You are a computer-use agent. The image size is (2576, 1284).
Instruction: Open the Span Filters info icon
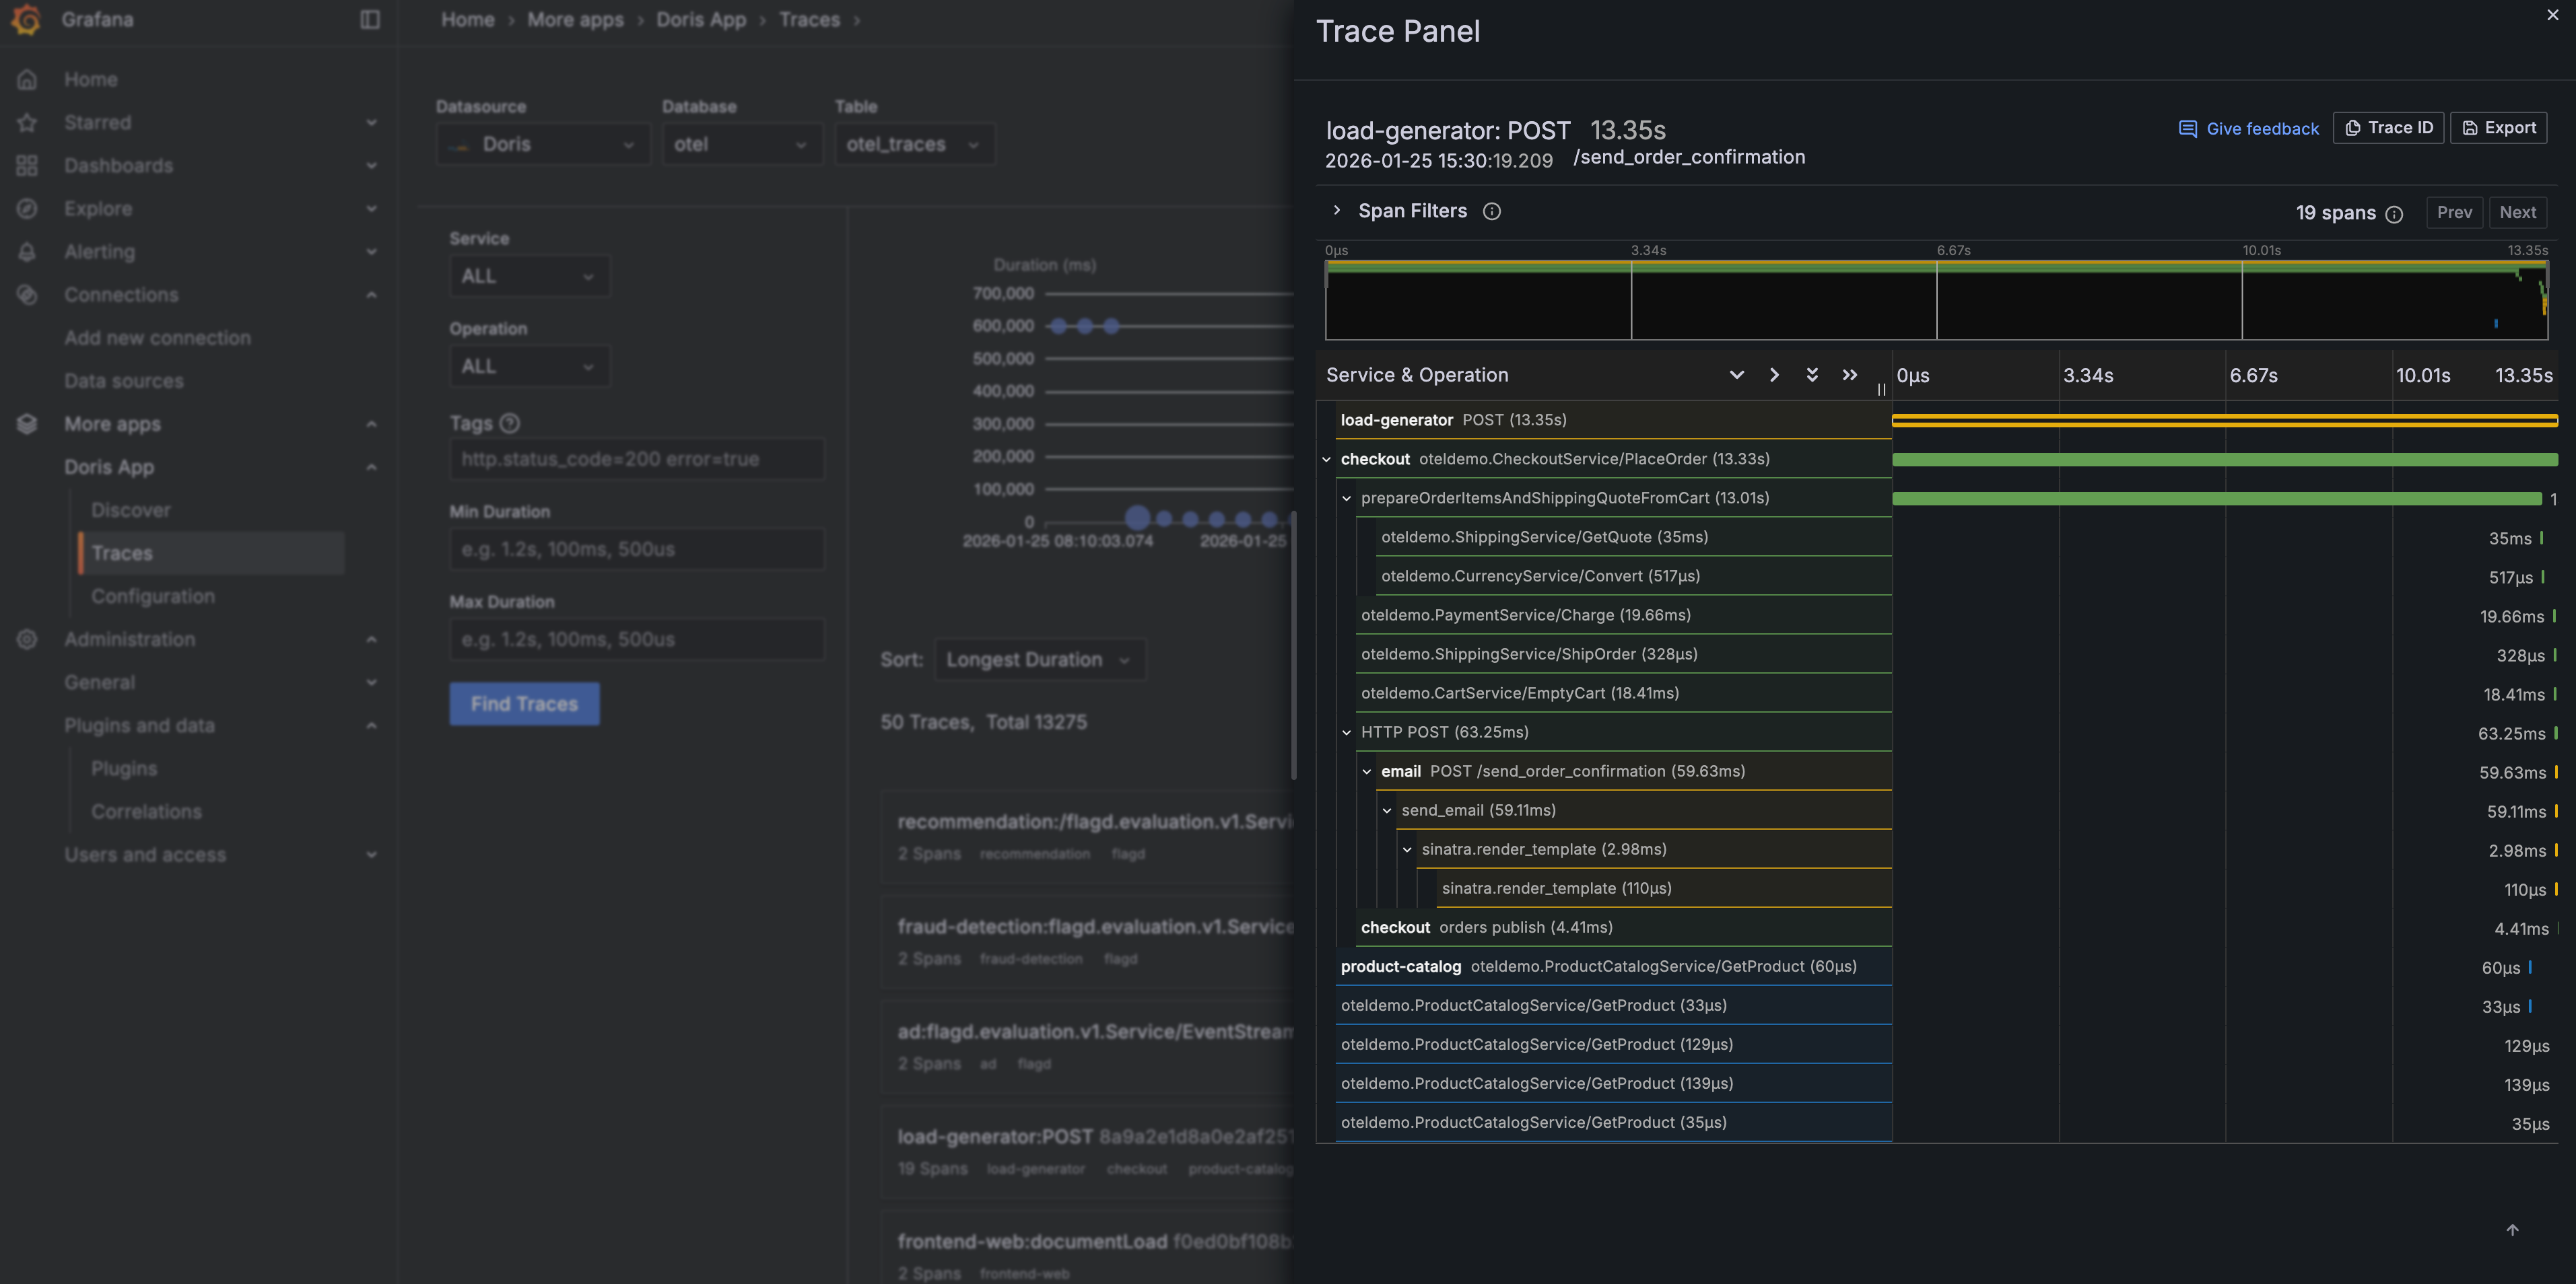(1491, 211)
